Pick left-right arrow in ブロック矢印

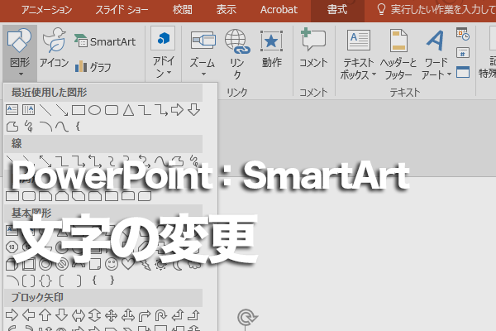[x=79, y=315]
